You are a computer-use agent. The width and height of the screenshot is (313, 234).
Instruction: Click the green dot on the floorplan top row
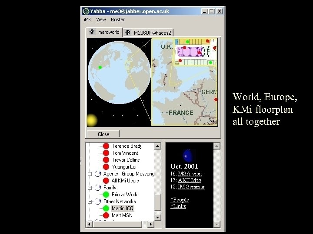coord(187,42)
